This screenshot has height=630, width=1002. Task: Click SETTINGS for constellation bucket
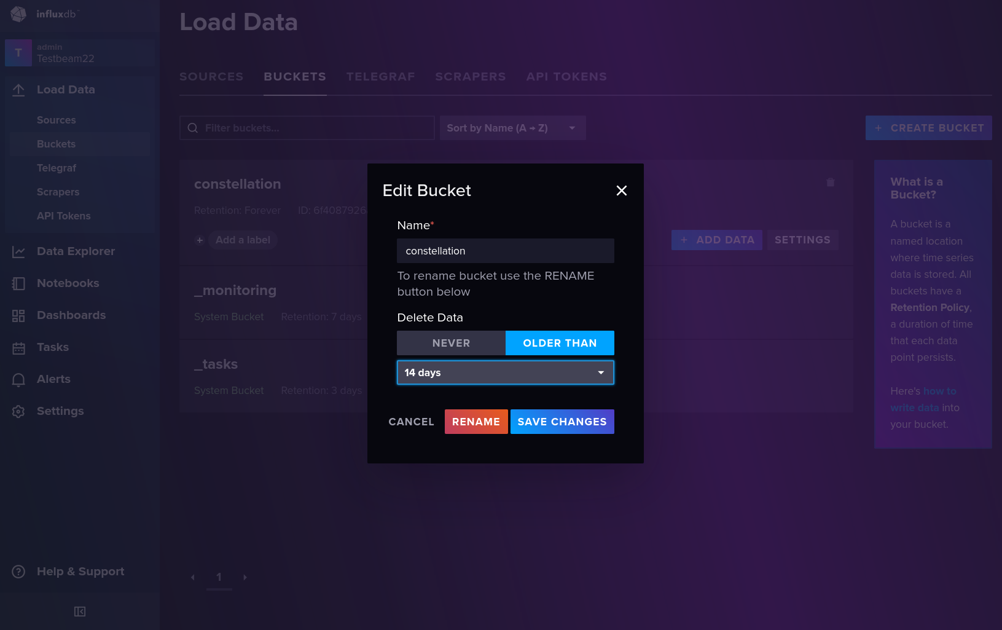point(802,240)
